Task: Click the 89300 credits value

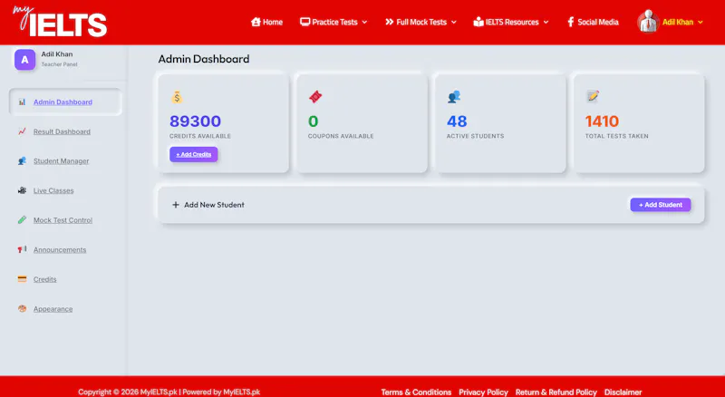Action: click(x=195, y=121)
